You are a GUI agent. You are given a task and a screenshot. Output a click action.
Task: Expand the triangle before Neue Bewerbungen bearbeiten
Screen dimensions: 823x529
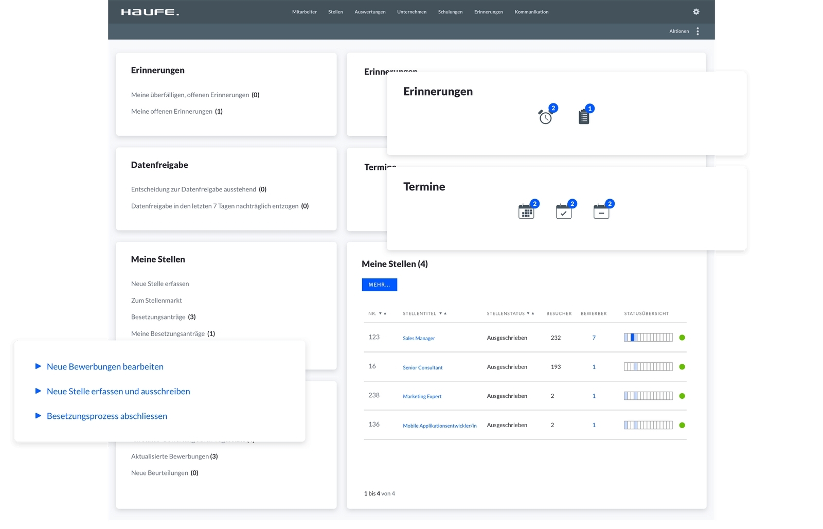click(x=38, y=366)
